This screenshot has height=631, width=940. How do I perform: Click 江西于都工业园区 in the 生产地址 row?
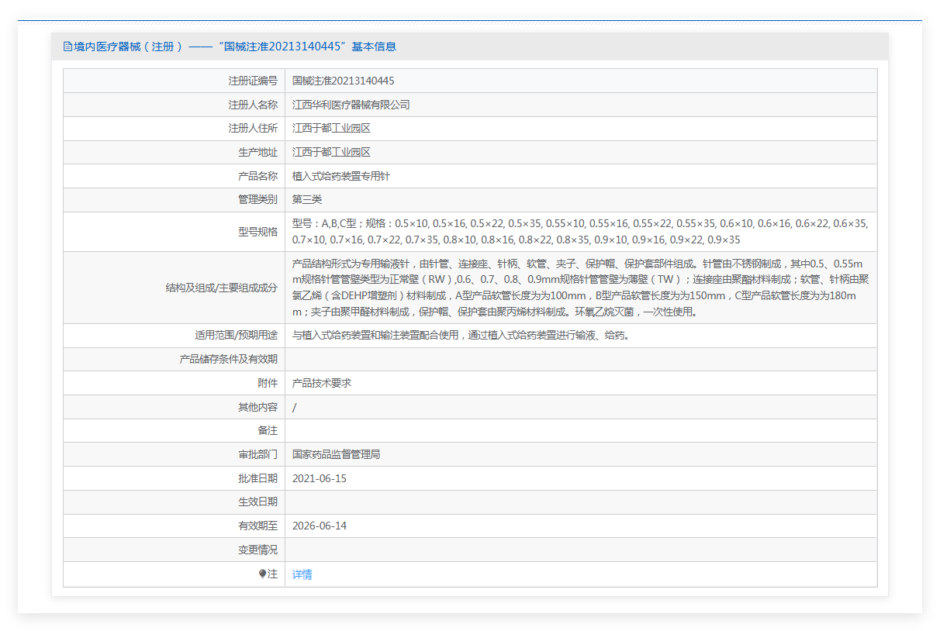[332, 153]
